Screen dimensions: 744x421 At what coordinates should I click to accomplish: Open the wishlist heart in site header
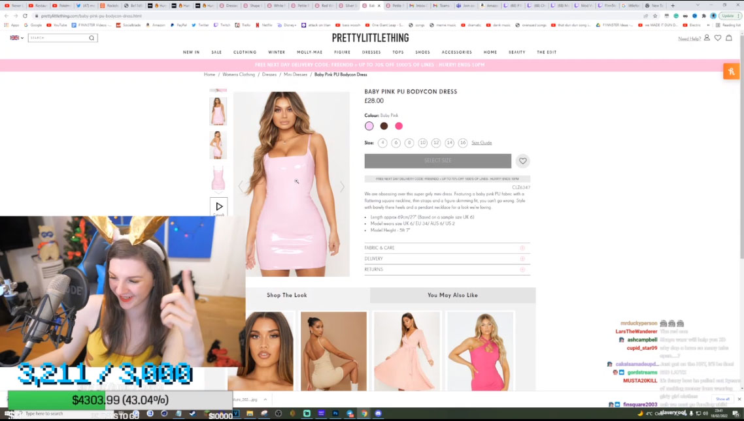(718, 38)
